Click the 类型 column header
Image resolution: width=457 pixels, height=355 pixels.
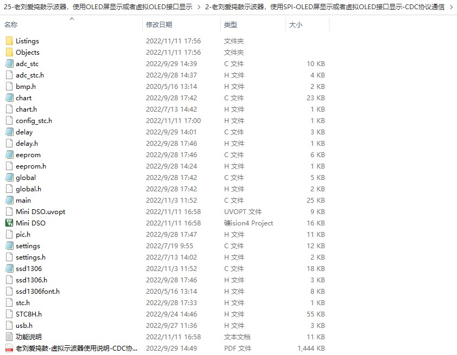click(x=231, y=24)
